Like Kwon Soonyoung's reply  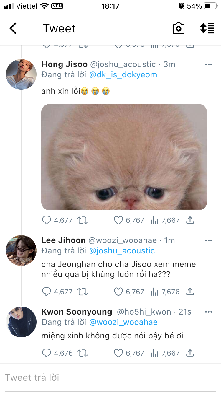tap(118, 353)
